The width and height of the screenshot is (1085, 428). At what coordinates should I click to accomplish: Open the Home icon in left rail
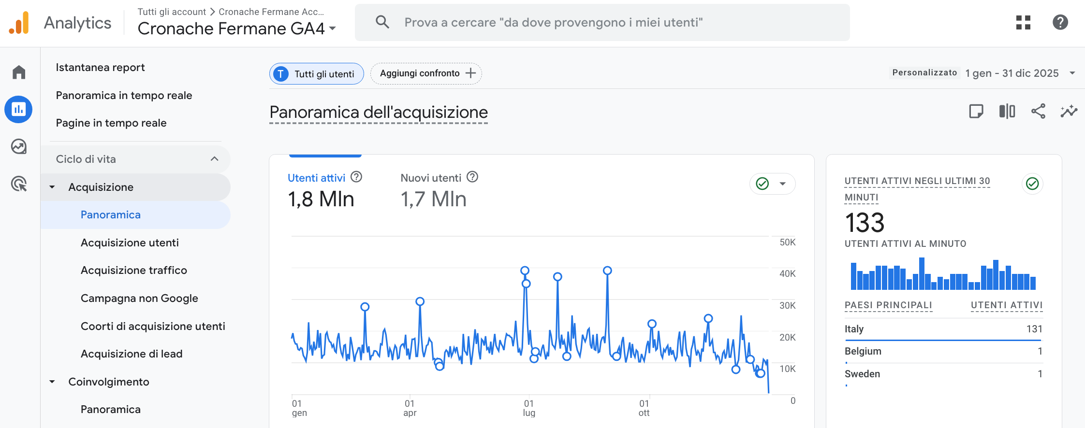pos(19,72)
